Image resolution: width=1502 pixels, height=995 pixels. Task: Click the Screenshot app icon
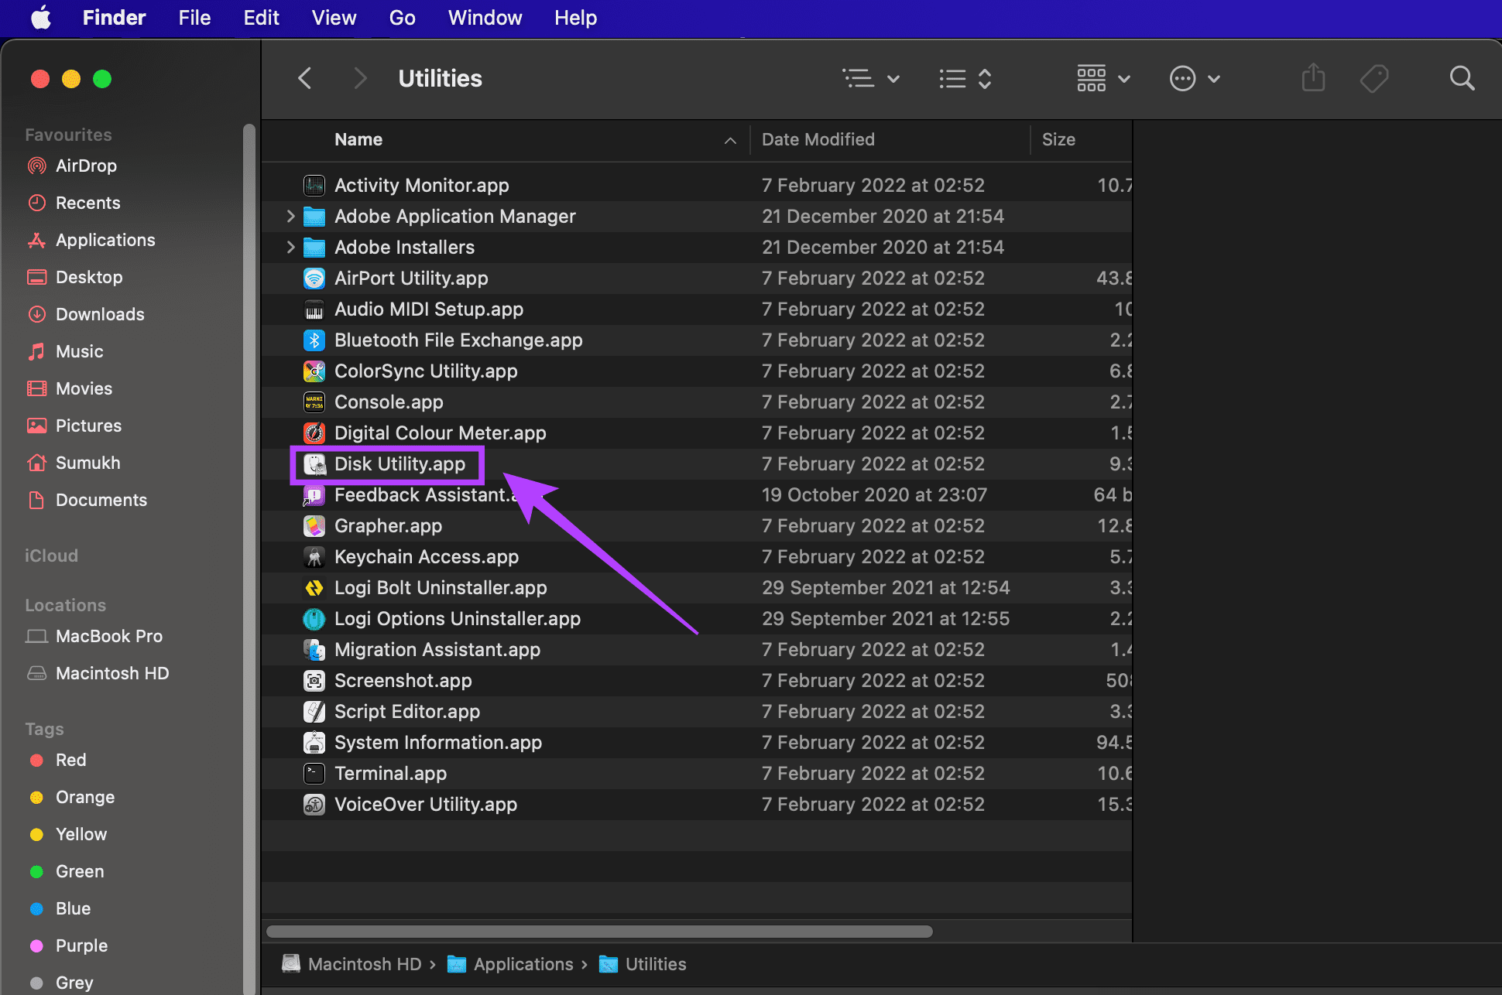click(314, 680)
